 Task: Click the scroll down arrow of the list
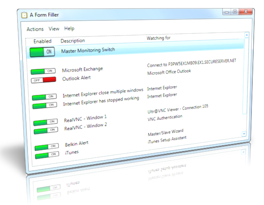coord(244,134)
